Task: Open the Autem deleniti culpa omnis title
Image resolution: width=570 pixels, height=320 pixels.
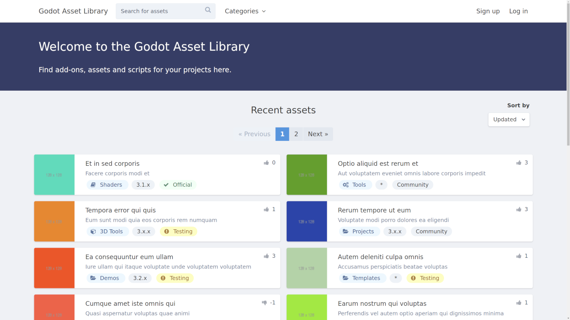Action: point(381,257)
